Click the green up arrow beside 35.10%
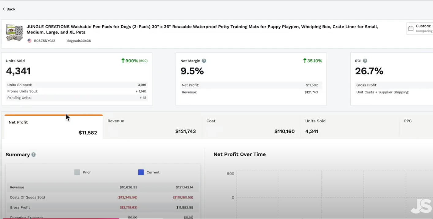The image size is (433, 219). tap(305, 61)
